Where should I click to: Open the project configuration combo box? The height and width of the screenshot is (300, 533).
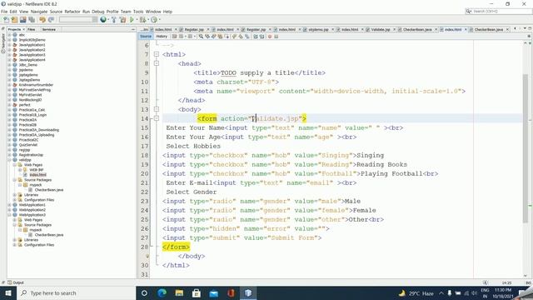[78, 20]
